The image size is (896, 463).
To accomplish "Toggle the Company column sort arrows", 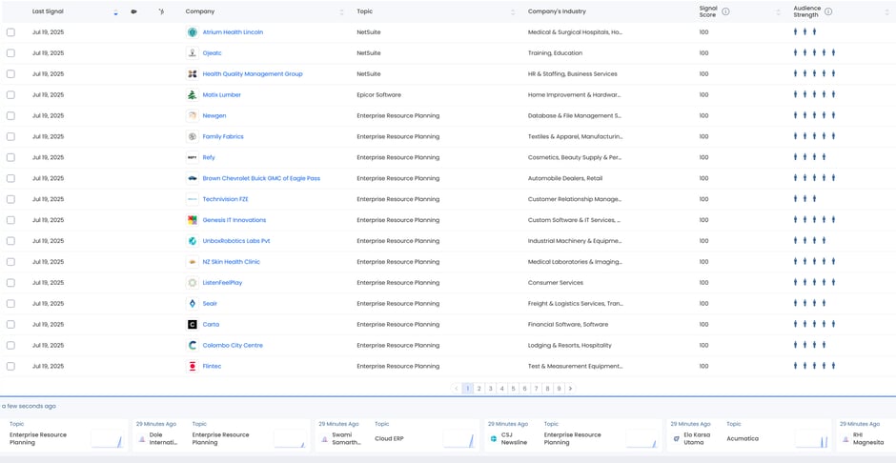I will pyautogui.click(x=341, y=12).
